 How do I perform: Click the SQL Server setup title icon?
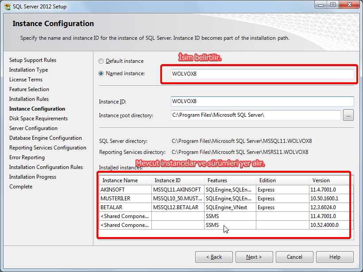7,7
